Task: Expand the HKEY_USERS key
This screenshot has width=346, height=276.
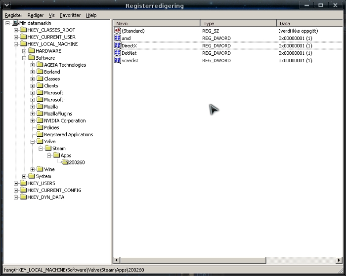Action: click(16, 183)
